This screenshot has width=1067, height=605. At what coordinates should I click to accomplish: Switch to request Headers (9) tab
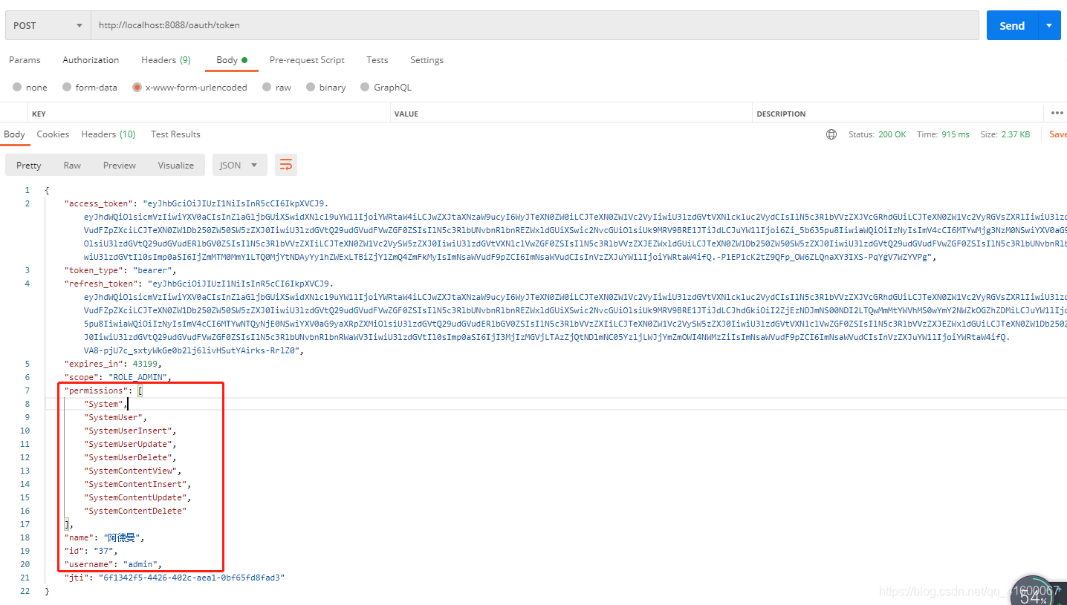pyautogui.click(x=166, y=60)
